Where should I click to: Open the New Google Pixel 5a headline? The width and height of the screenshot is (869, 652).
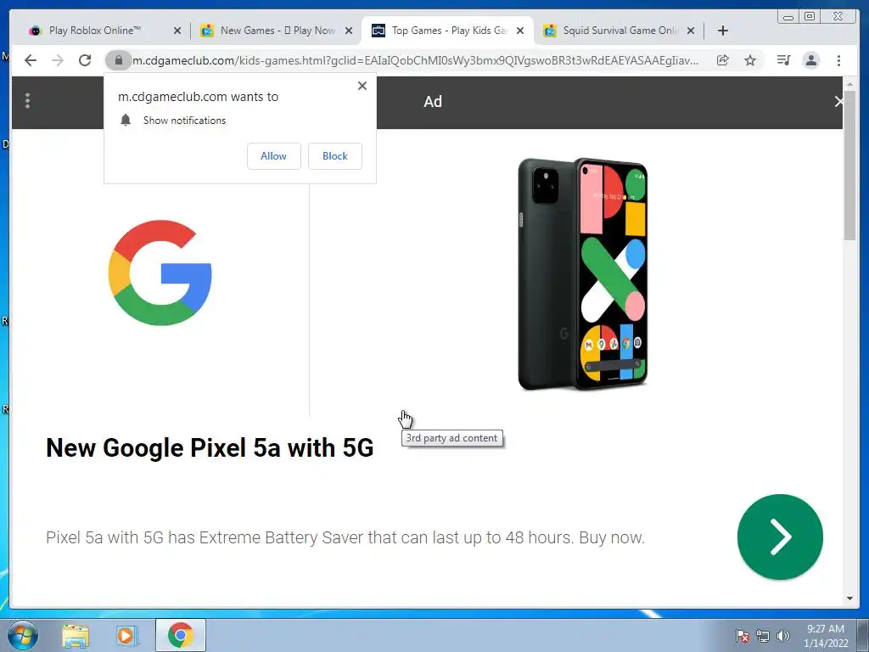coord(210,448)
